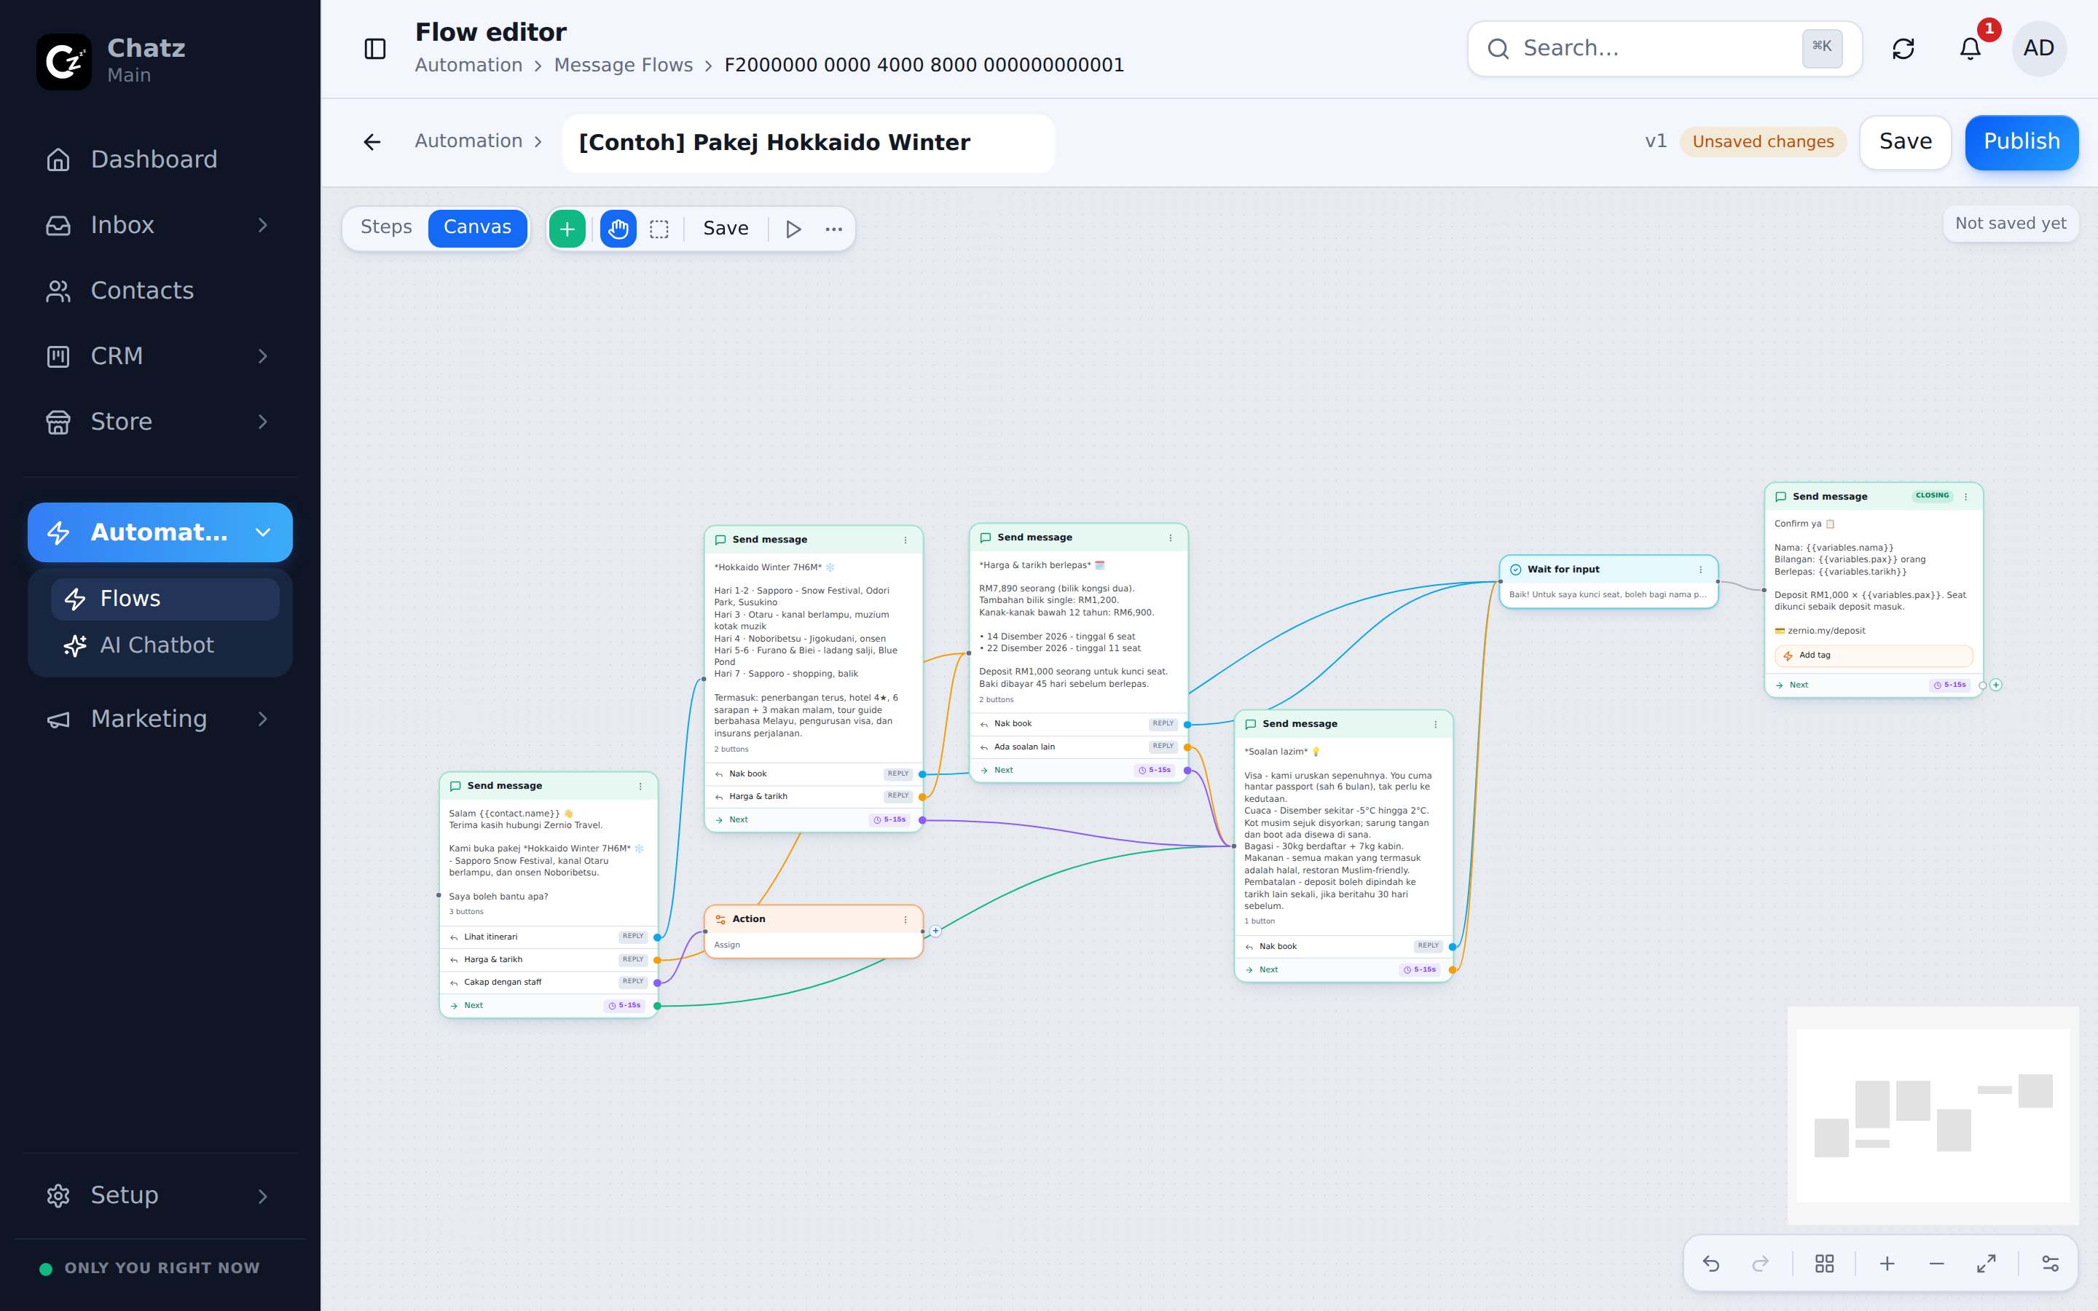The width and height of the screenshot is (2098, 1311).
Task: Open the CLOSING Send message node options
Action: tap(1965, 497)
